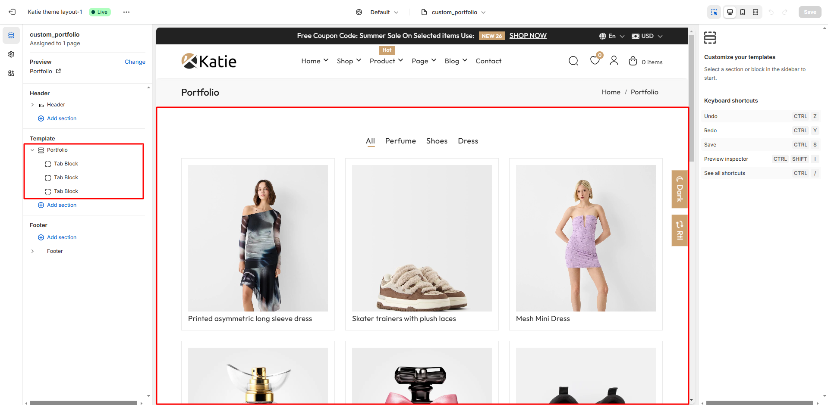
Task: Open the shopping cart bag icon
Action: pyautogui.click(x=633, y=61)
